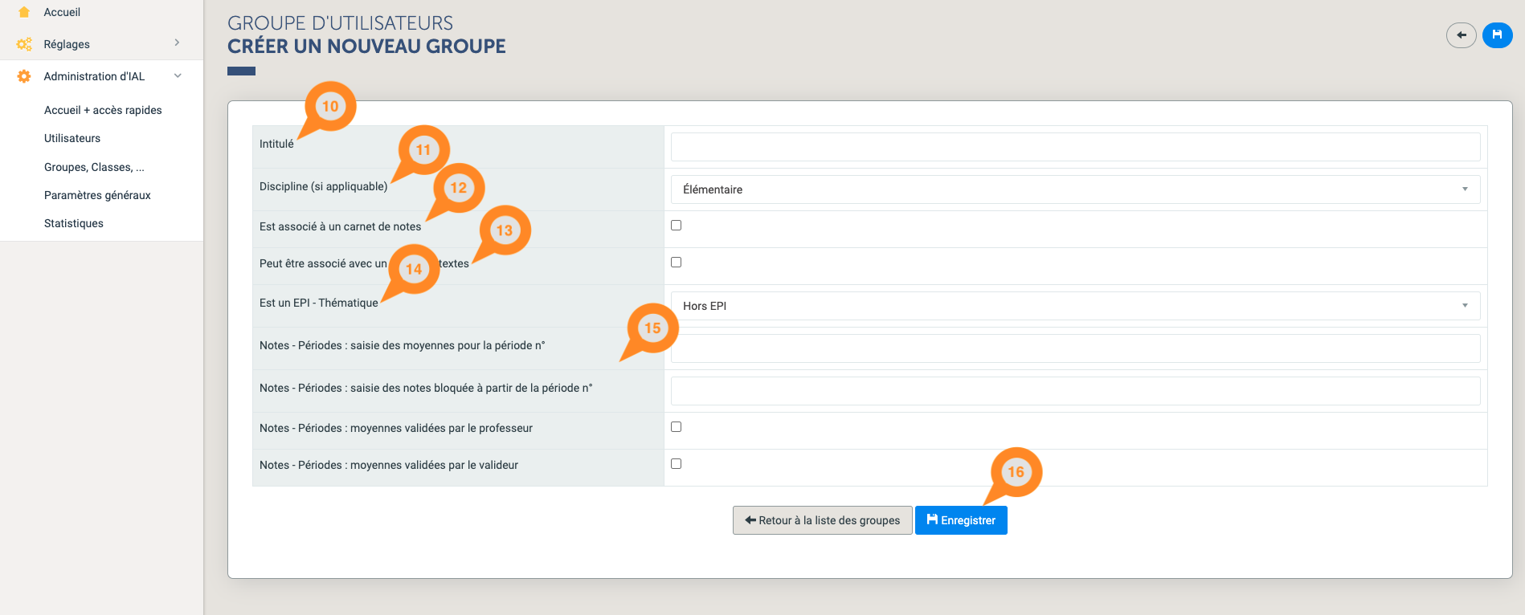Image resolution: width=1525 pixels, height=615 pixels.
Task: Open Utilisateurs in the sidebar
Action: tap(72, 138)
